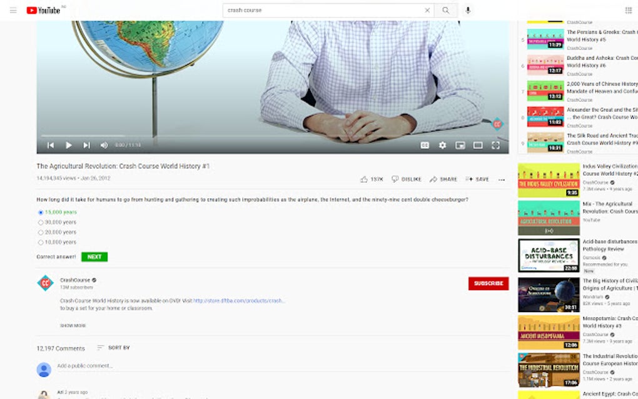
Task: Open Acid-Base Disturbances video thumbnail
Action: (549, 255)
